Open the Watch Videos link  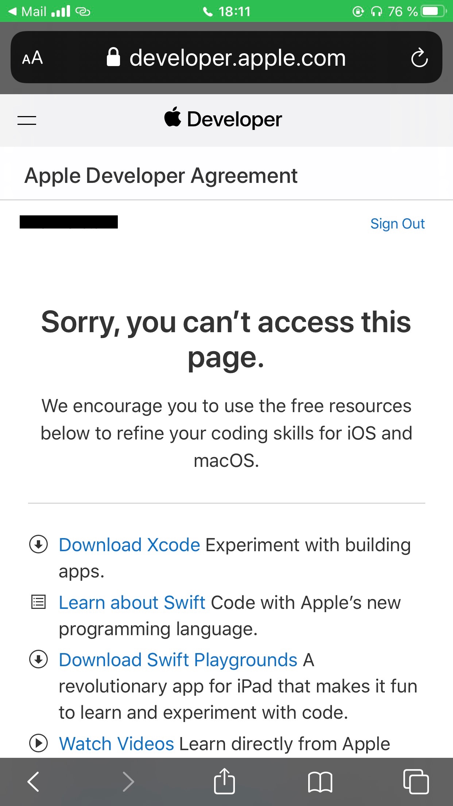pos(116,744)
